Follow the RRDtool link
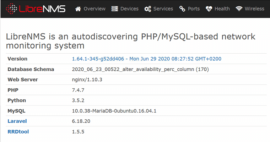 (x=18, y=132)
